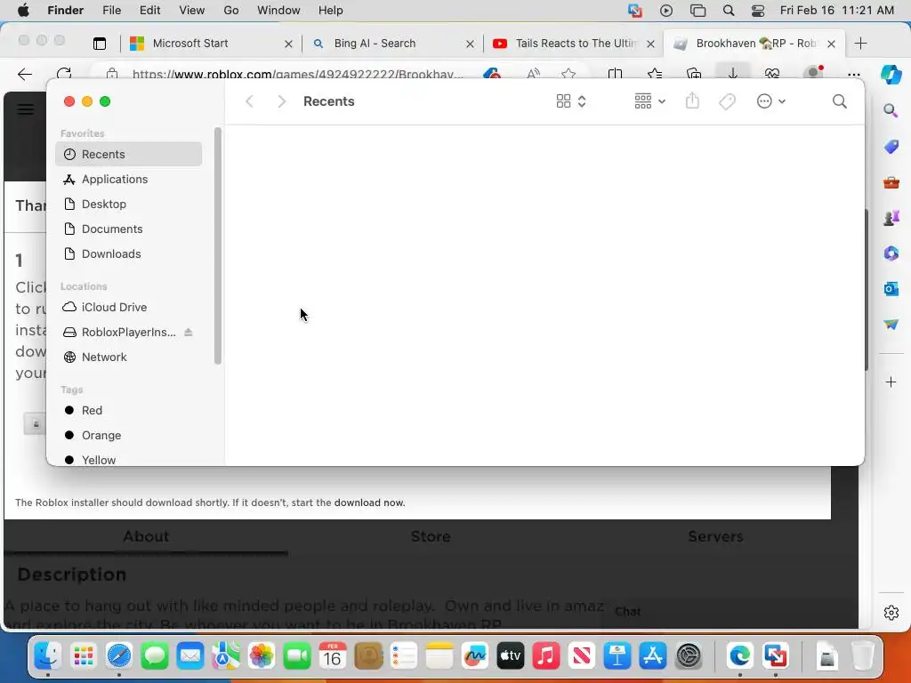Open Documents folder in Finder sidebar
911x683 pixels.
point(128,229)
